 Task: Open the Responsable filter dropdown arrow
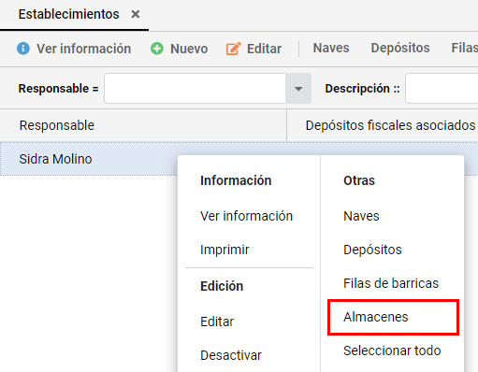[x=298, y=89]
